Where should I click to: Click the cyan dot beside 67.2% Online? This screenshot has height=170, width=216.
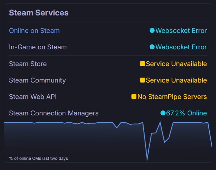(162, 113)
